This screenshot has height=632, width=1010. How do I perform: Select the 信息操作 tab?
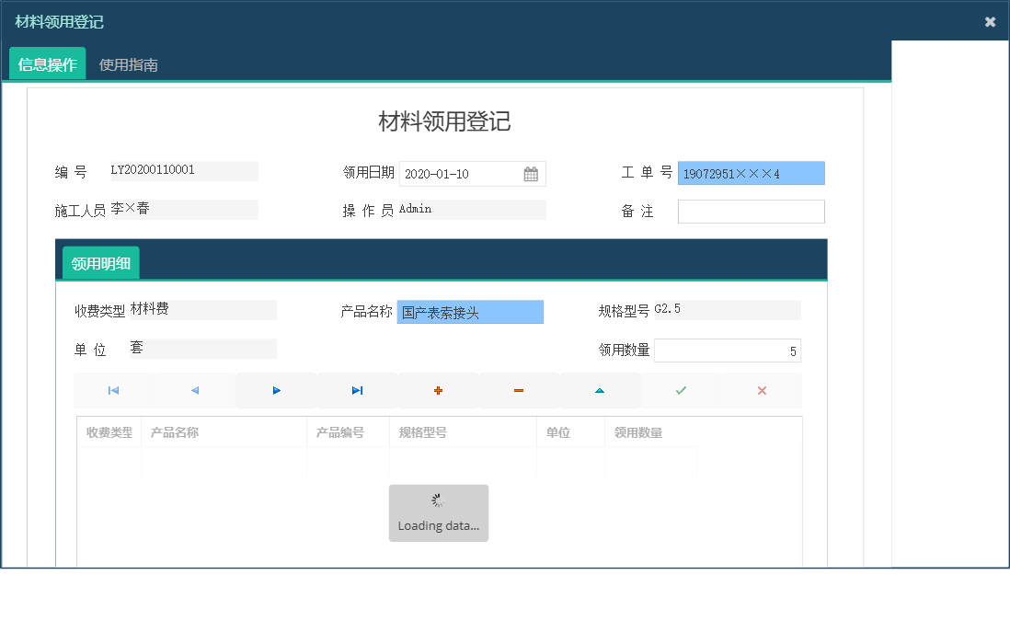click(46, 64)
